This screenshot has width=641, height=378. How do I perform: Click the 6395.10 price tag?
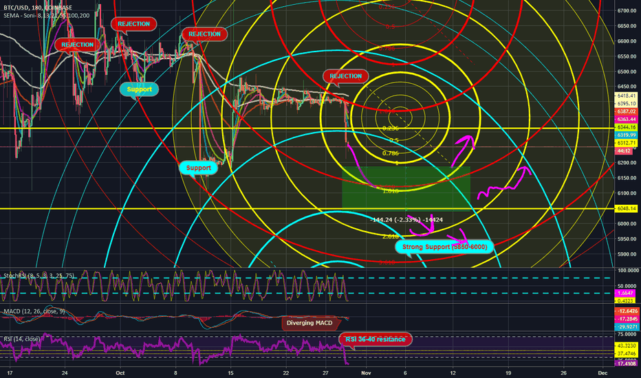click(626, 103)
